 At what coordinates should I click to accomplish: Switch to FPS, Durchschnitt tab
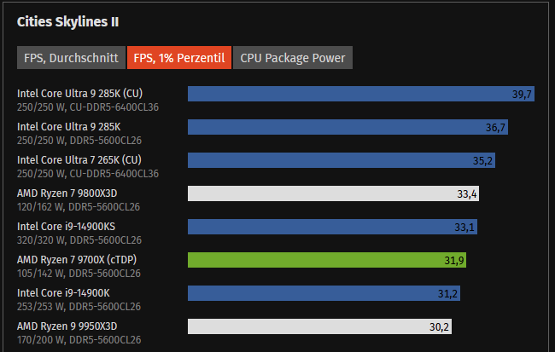(x=71, y=58)
